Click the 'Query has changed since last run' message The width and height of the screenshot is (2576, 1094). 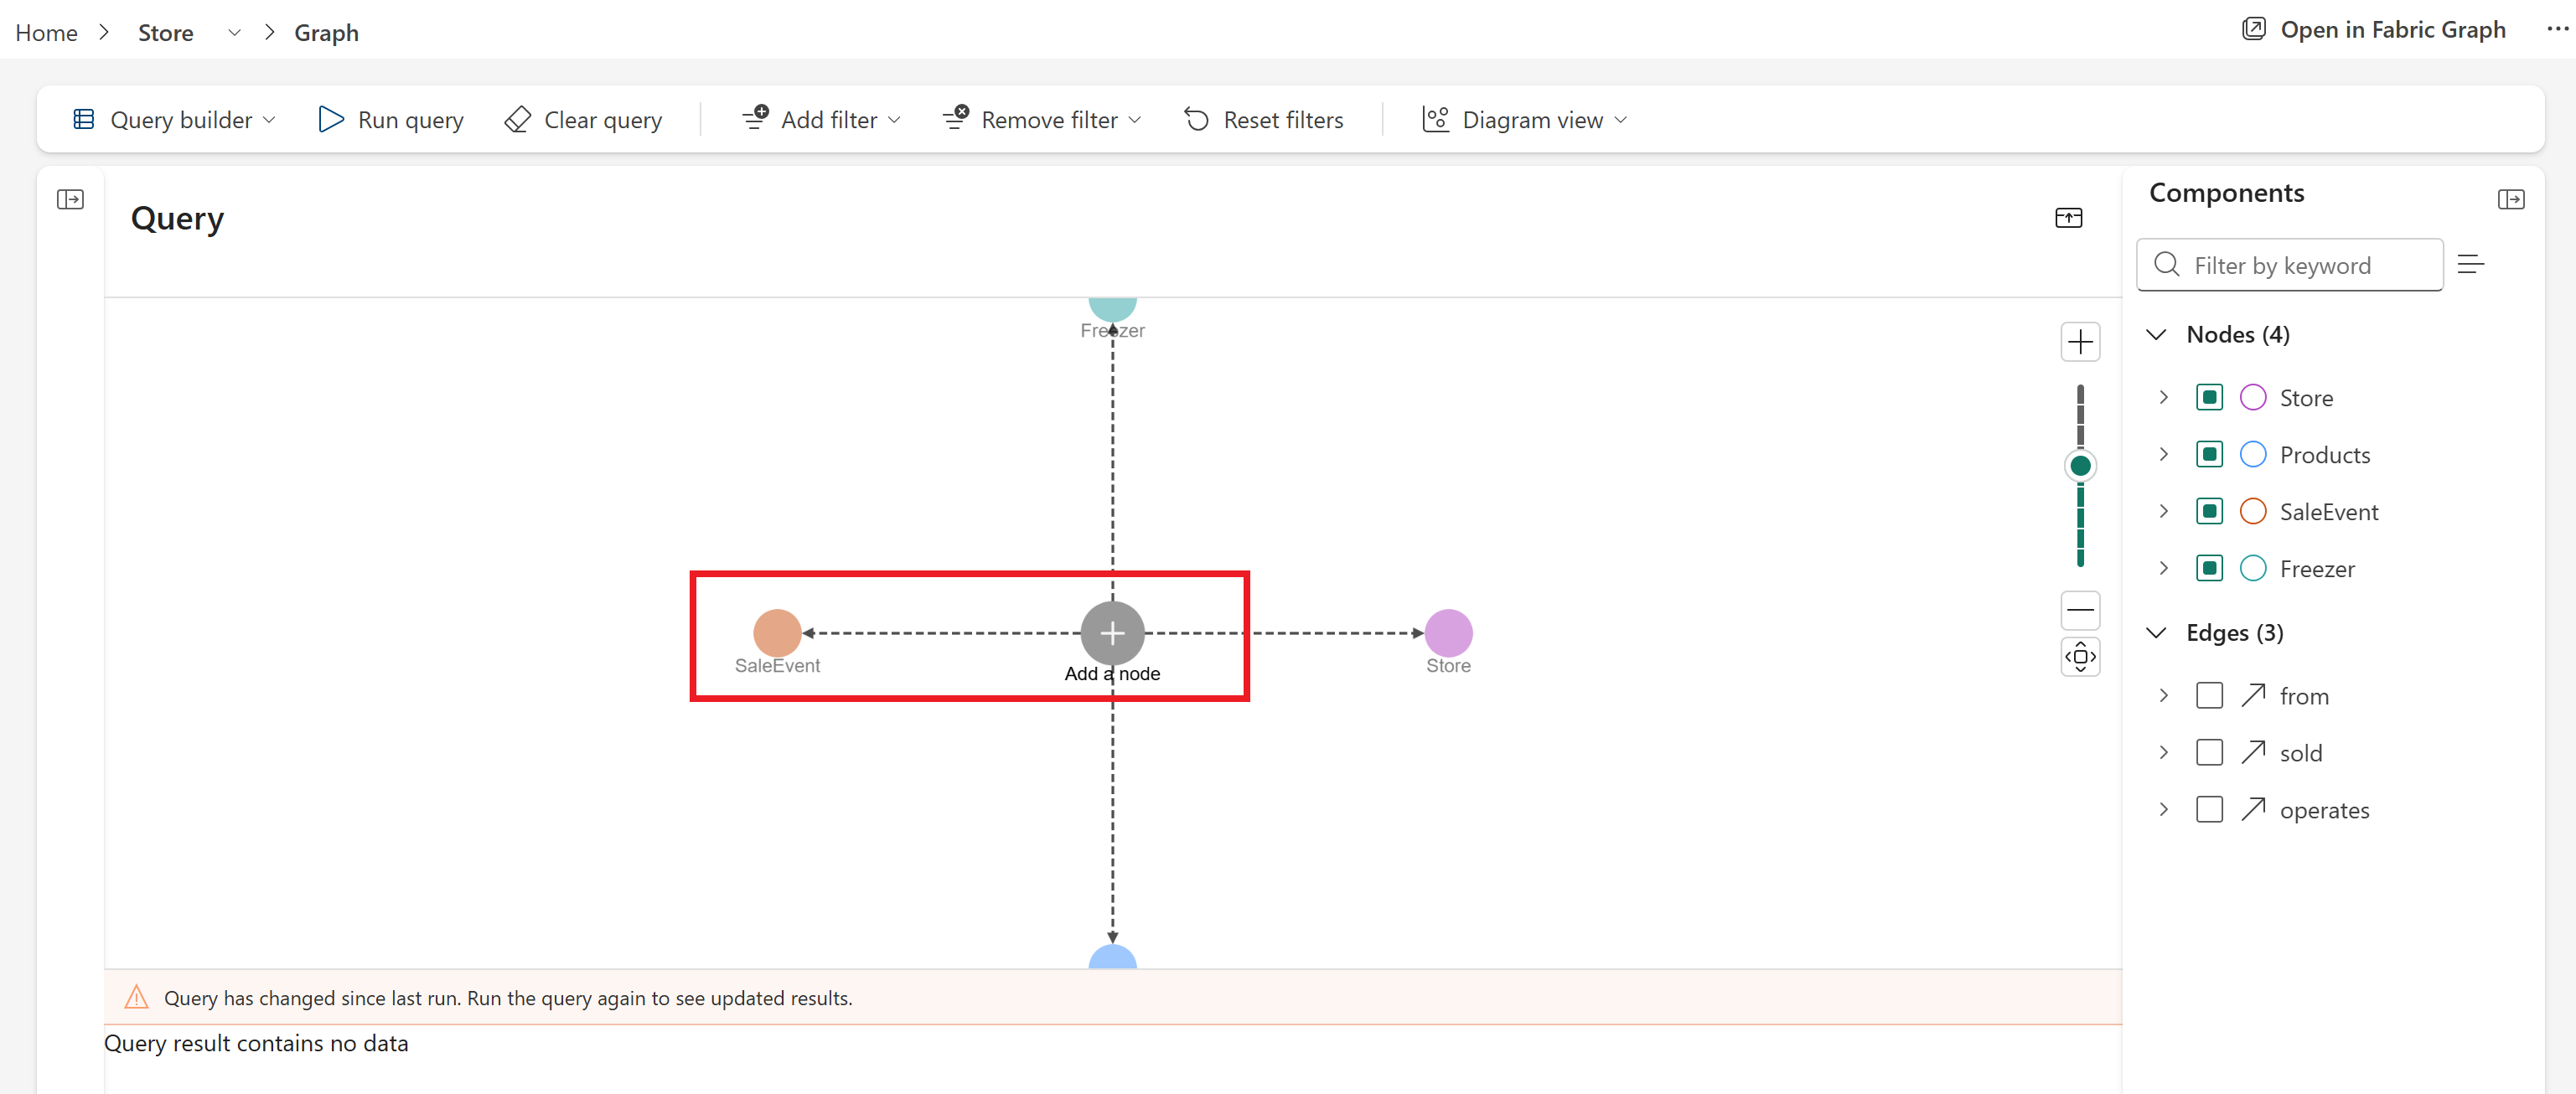point(508,998)
